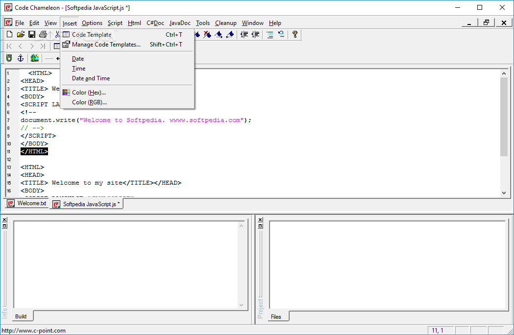The height and width of the screenshot is (335, 514).
Task: Go to the previous item with the < icon
Action: point(20,46)
